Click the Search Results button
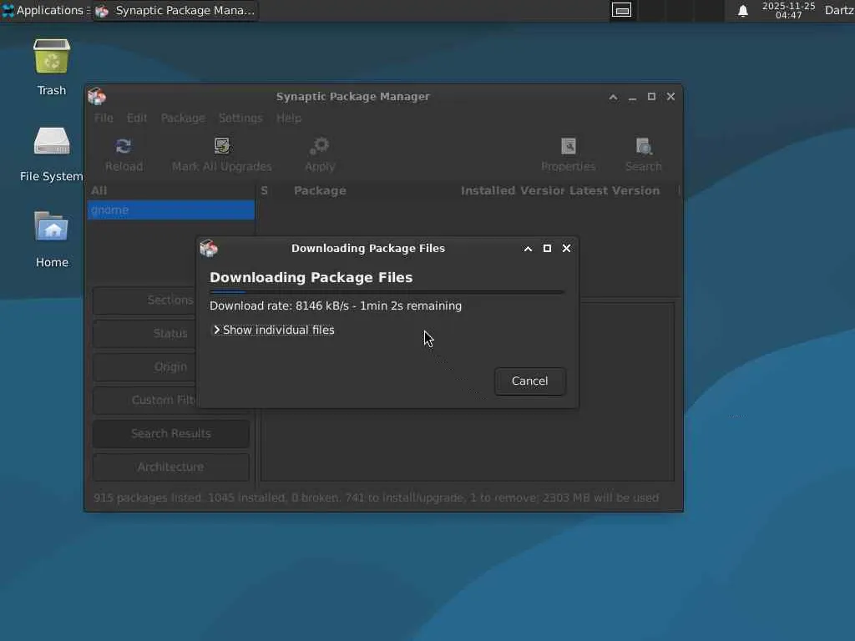This screenshot has height=641, width=855. point(171,433)
